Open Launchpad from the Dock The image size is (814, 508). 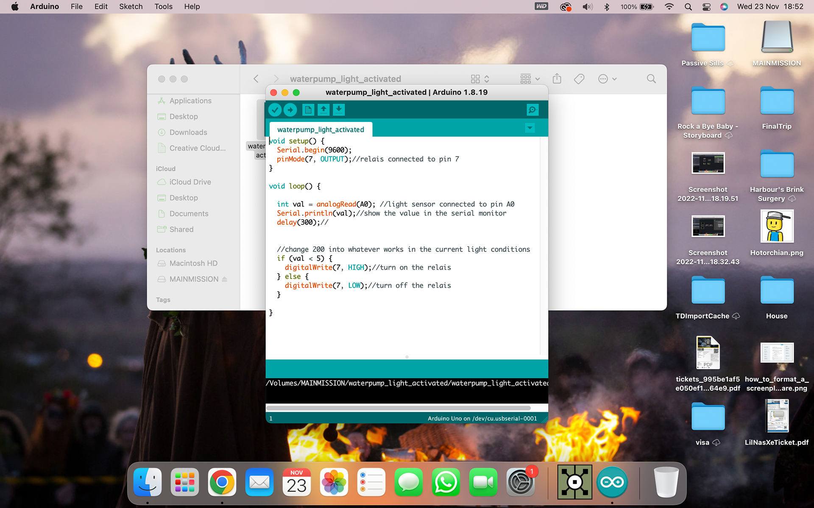(185, 482)
